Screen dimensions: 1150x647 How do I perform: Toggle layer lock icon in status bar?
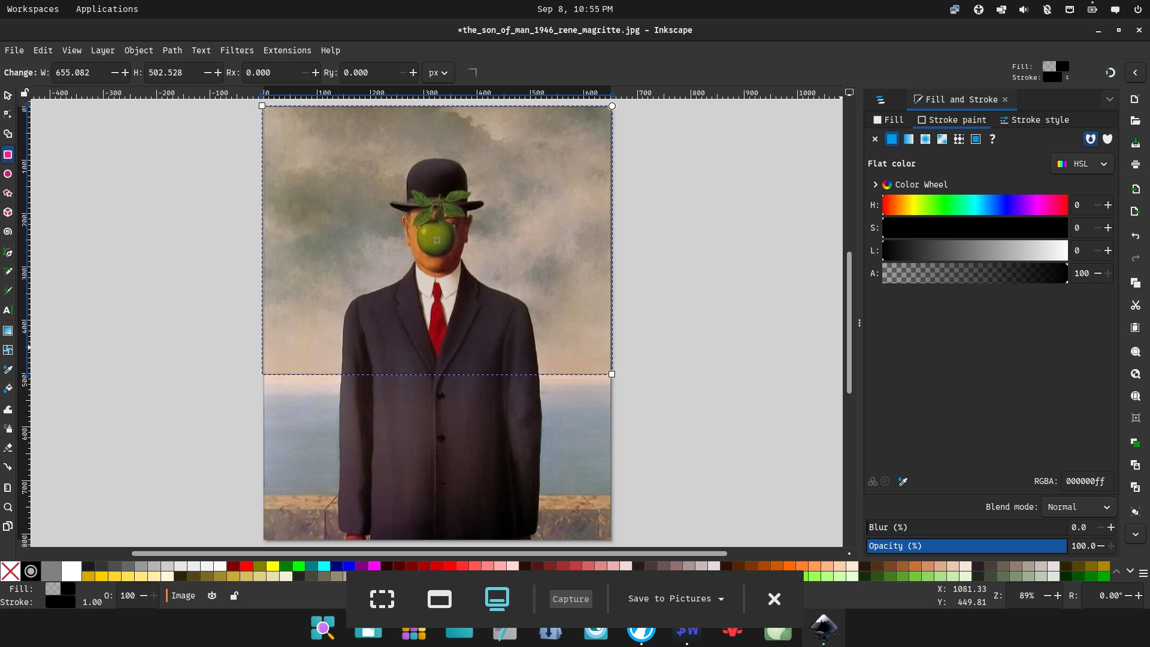click(x=234, y=595)
